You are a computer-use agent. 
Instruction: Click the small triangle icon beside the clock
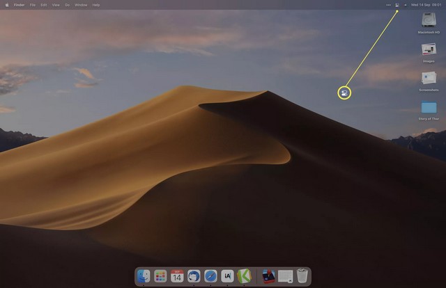coord(405,5)
